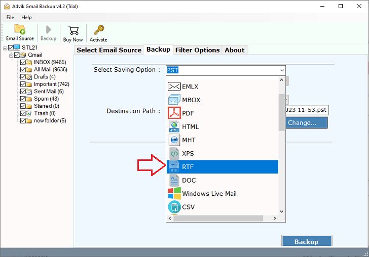Toggle the Spam (48) checkbox
Image resolution: width=369 pixels, height=257 pixels.
click(x=23, y=99)
